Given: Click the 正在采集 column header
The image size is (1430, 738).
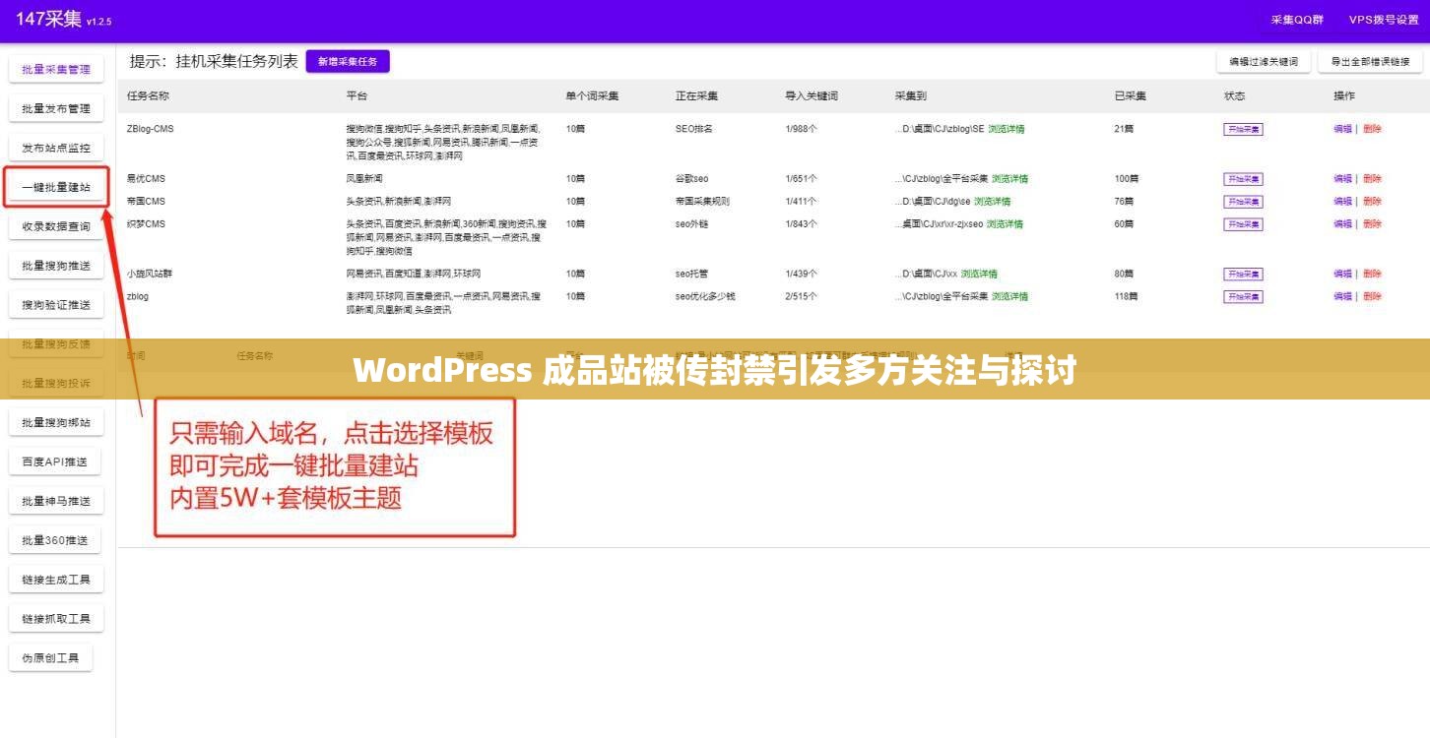Looking at the screenshot, I should (696, 96).
